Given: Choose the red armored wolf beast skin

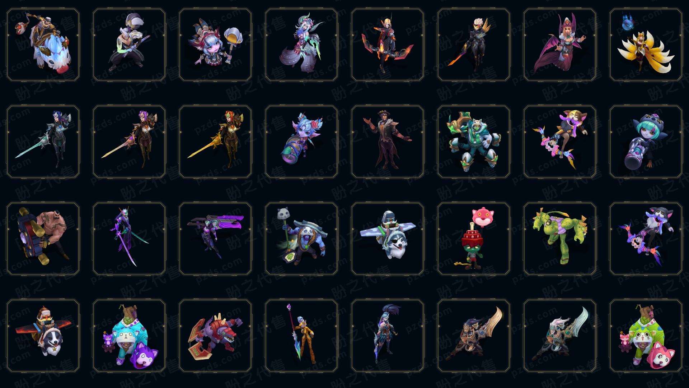Looking at the screenshot, I should [x=215, y=336].
